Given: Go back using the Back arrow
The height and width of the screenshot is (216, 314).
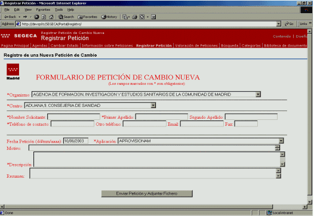Looking at the screenshot, I should coord(10,17).
